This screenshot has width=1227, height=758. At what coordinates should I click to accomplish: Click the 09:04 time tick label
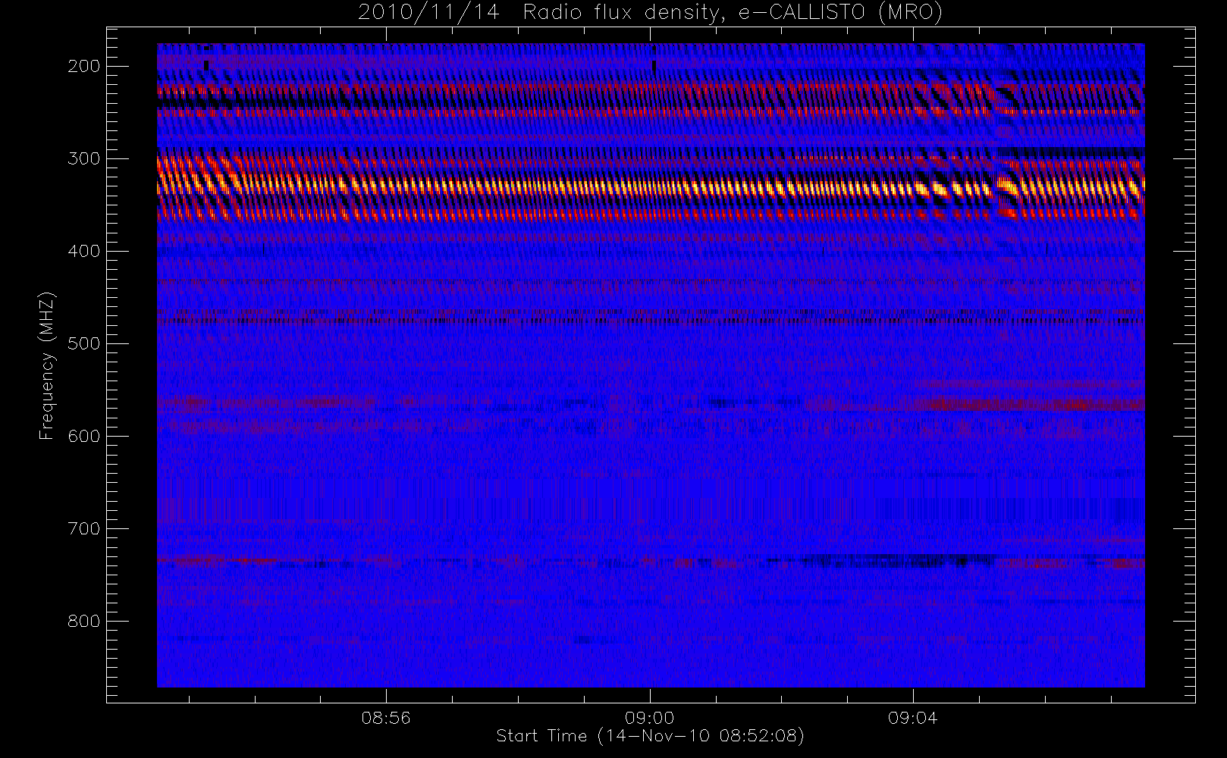click(913, 718)
